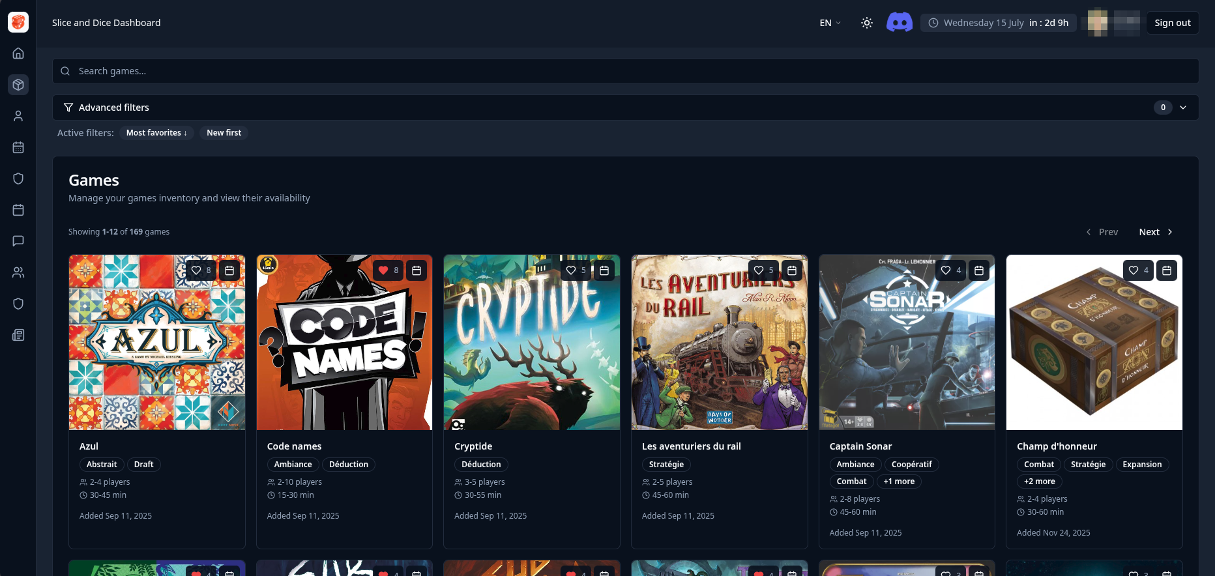Click the lower shield icon in sidebar
The image size is (1215, 576).
[18, 304]
